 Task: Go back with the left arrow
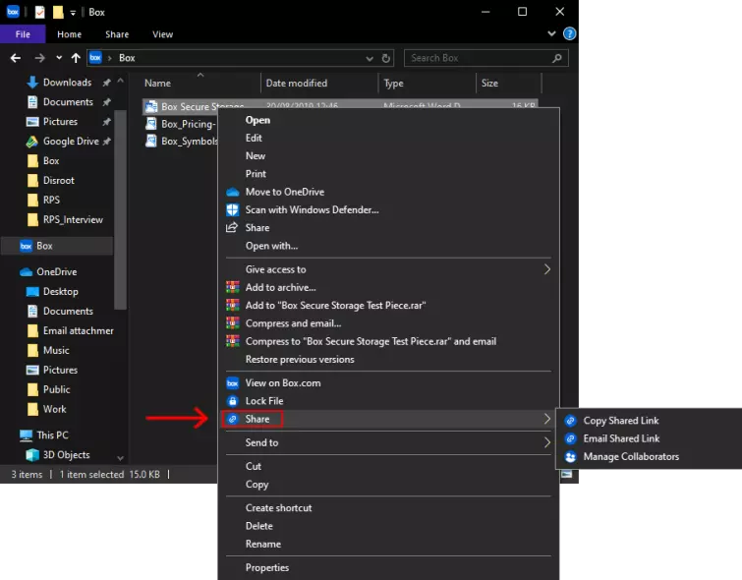(x=16, y=58)
